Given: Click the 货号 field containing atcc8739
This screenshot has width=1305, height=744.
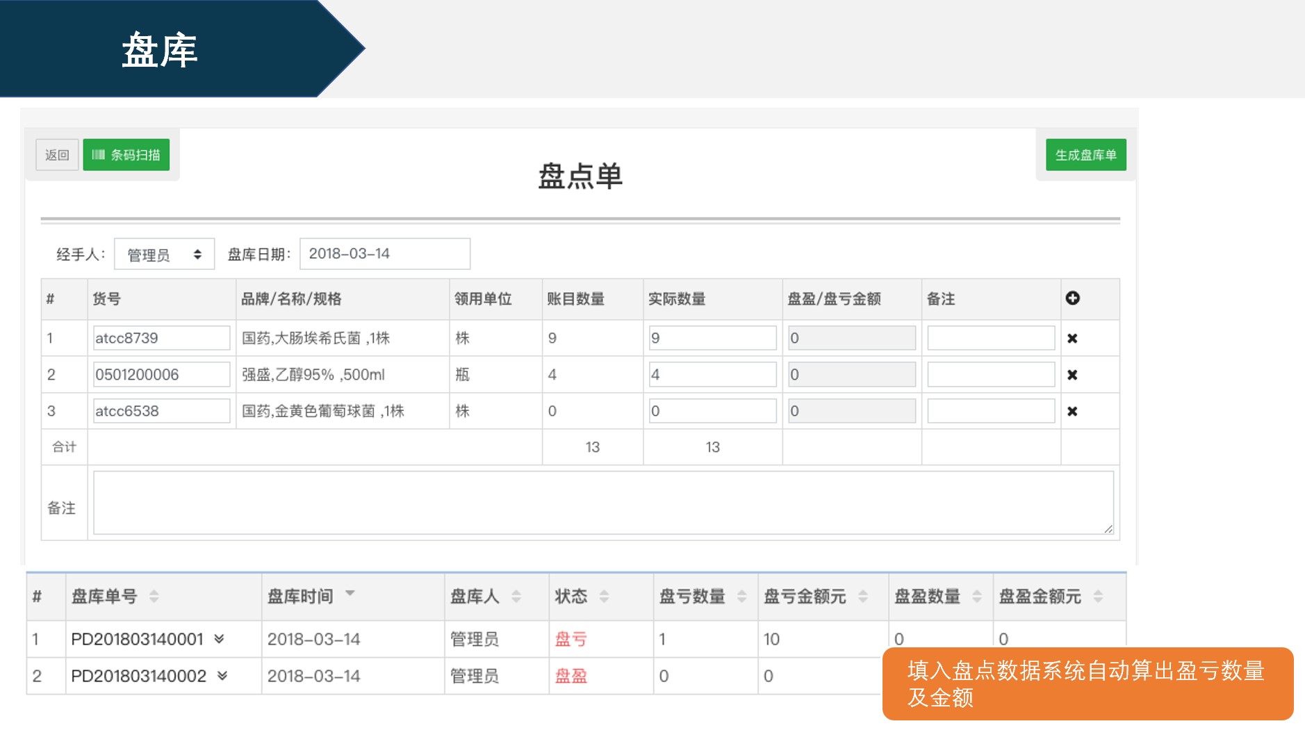Looking at the screenshot, I should pos(161,338).
